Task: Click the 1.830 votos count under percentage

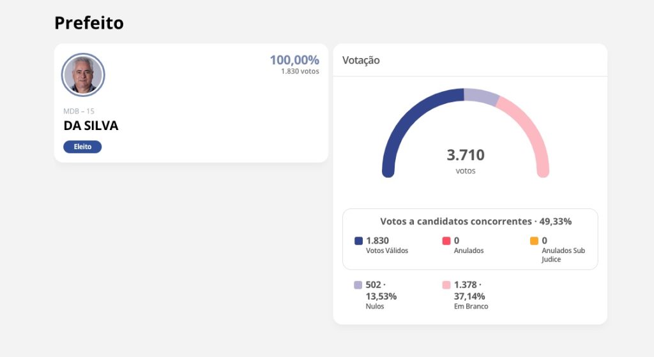Action: point(300,71)
